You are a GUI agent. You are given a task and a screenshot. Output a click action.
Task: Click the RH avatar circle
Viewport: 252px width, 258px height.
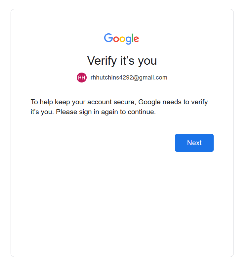(x=82, y=78)
